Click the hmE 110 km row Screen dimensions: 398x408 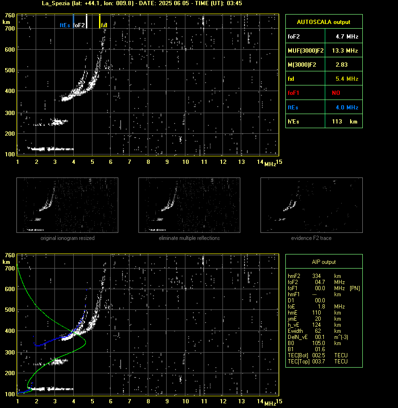pos(314,313)
